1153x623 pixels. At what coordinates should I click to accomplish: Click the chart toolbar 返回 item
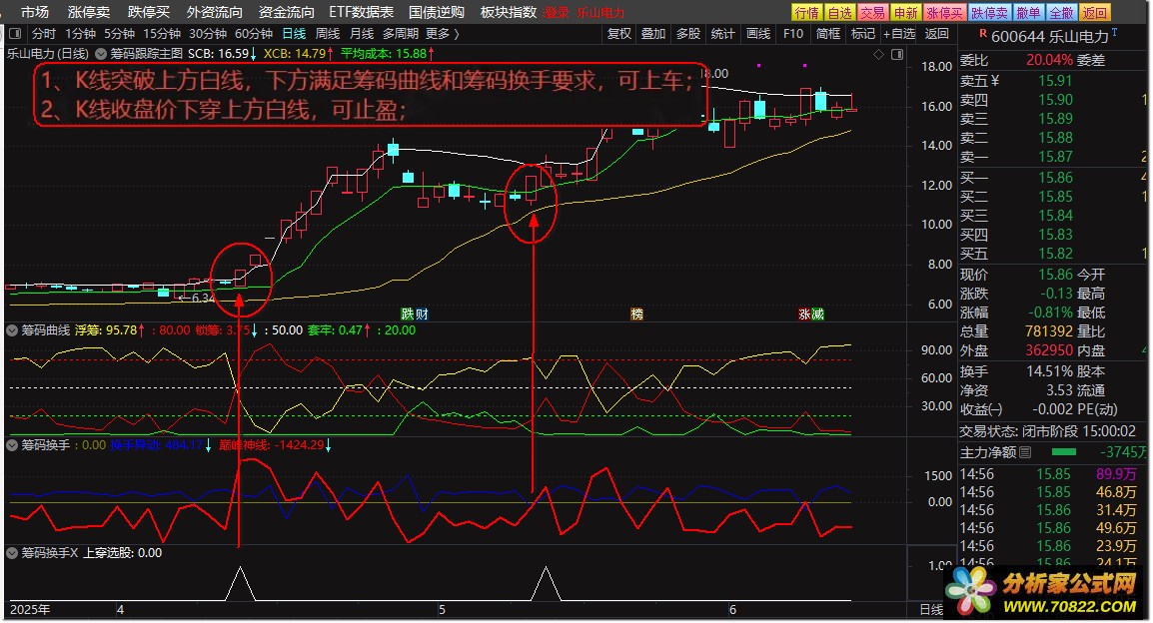pyautogui.click(x=937, y=34)
